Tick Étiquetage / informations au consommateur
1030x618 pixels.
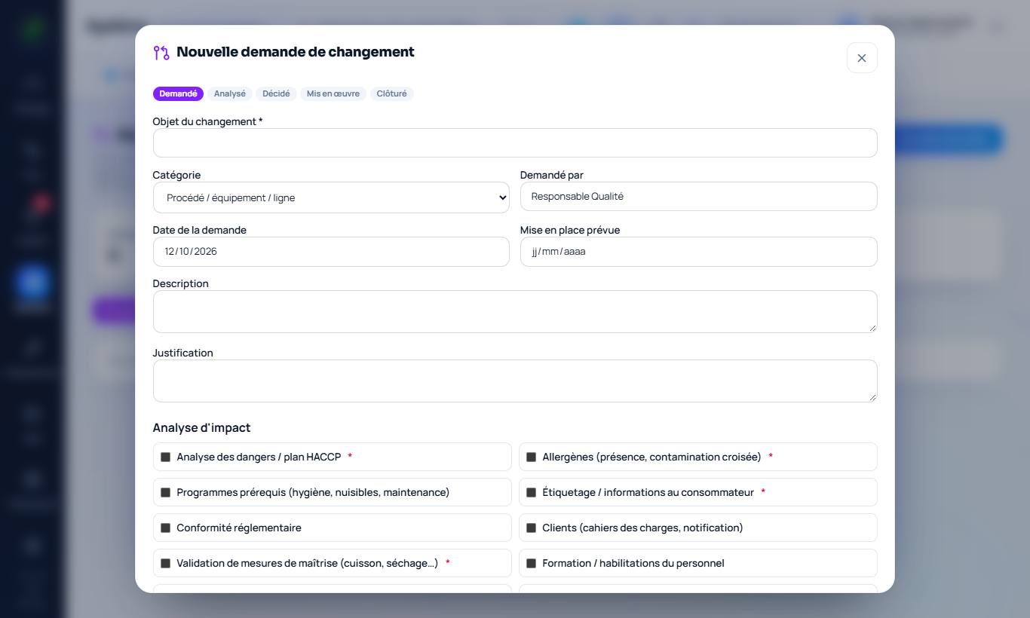[x=532, y=492]
